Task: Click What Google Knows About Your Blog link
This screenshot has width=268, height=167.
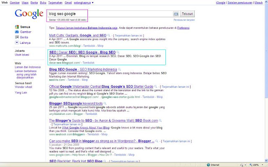Action: 85,128
